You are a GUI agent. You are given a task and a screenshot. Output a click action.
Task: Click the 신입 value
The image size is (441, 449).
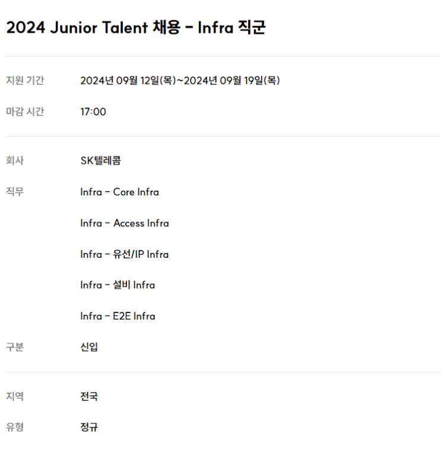point(89,347)
